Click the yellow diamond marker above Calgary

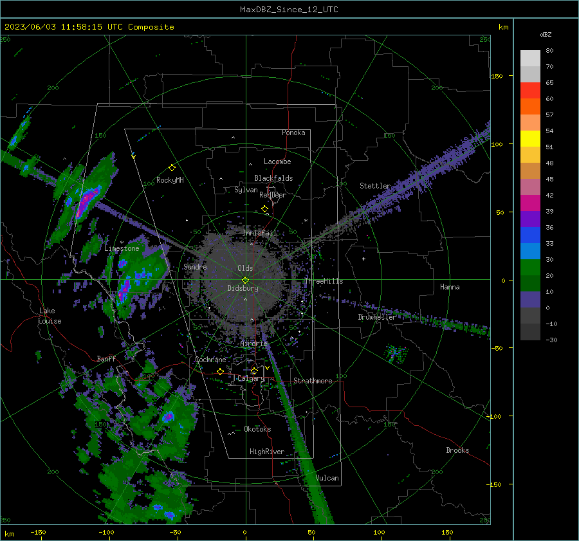[x=254, y=371]
